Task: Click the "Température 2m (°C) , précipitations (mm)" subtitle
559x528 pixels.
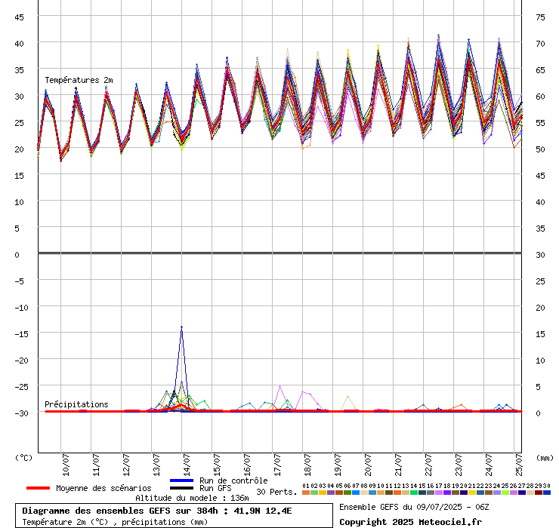Action: point(115,522)
